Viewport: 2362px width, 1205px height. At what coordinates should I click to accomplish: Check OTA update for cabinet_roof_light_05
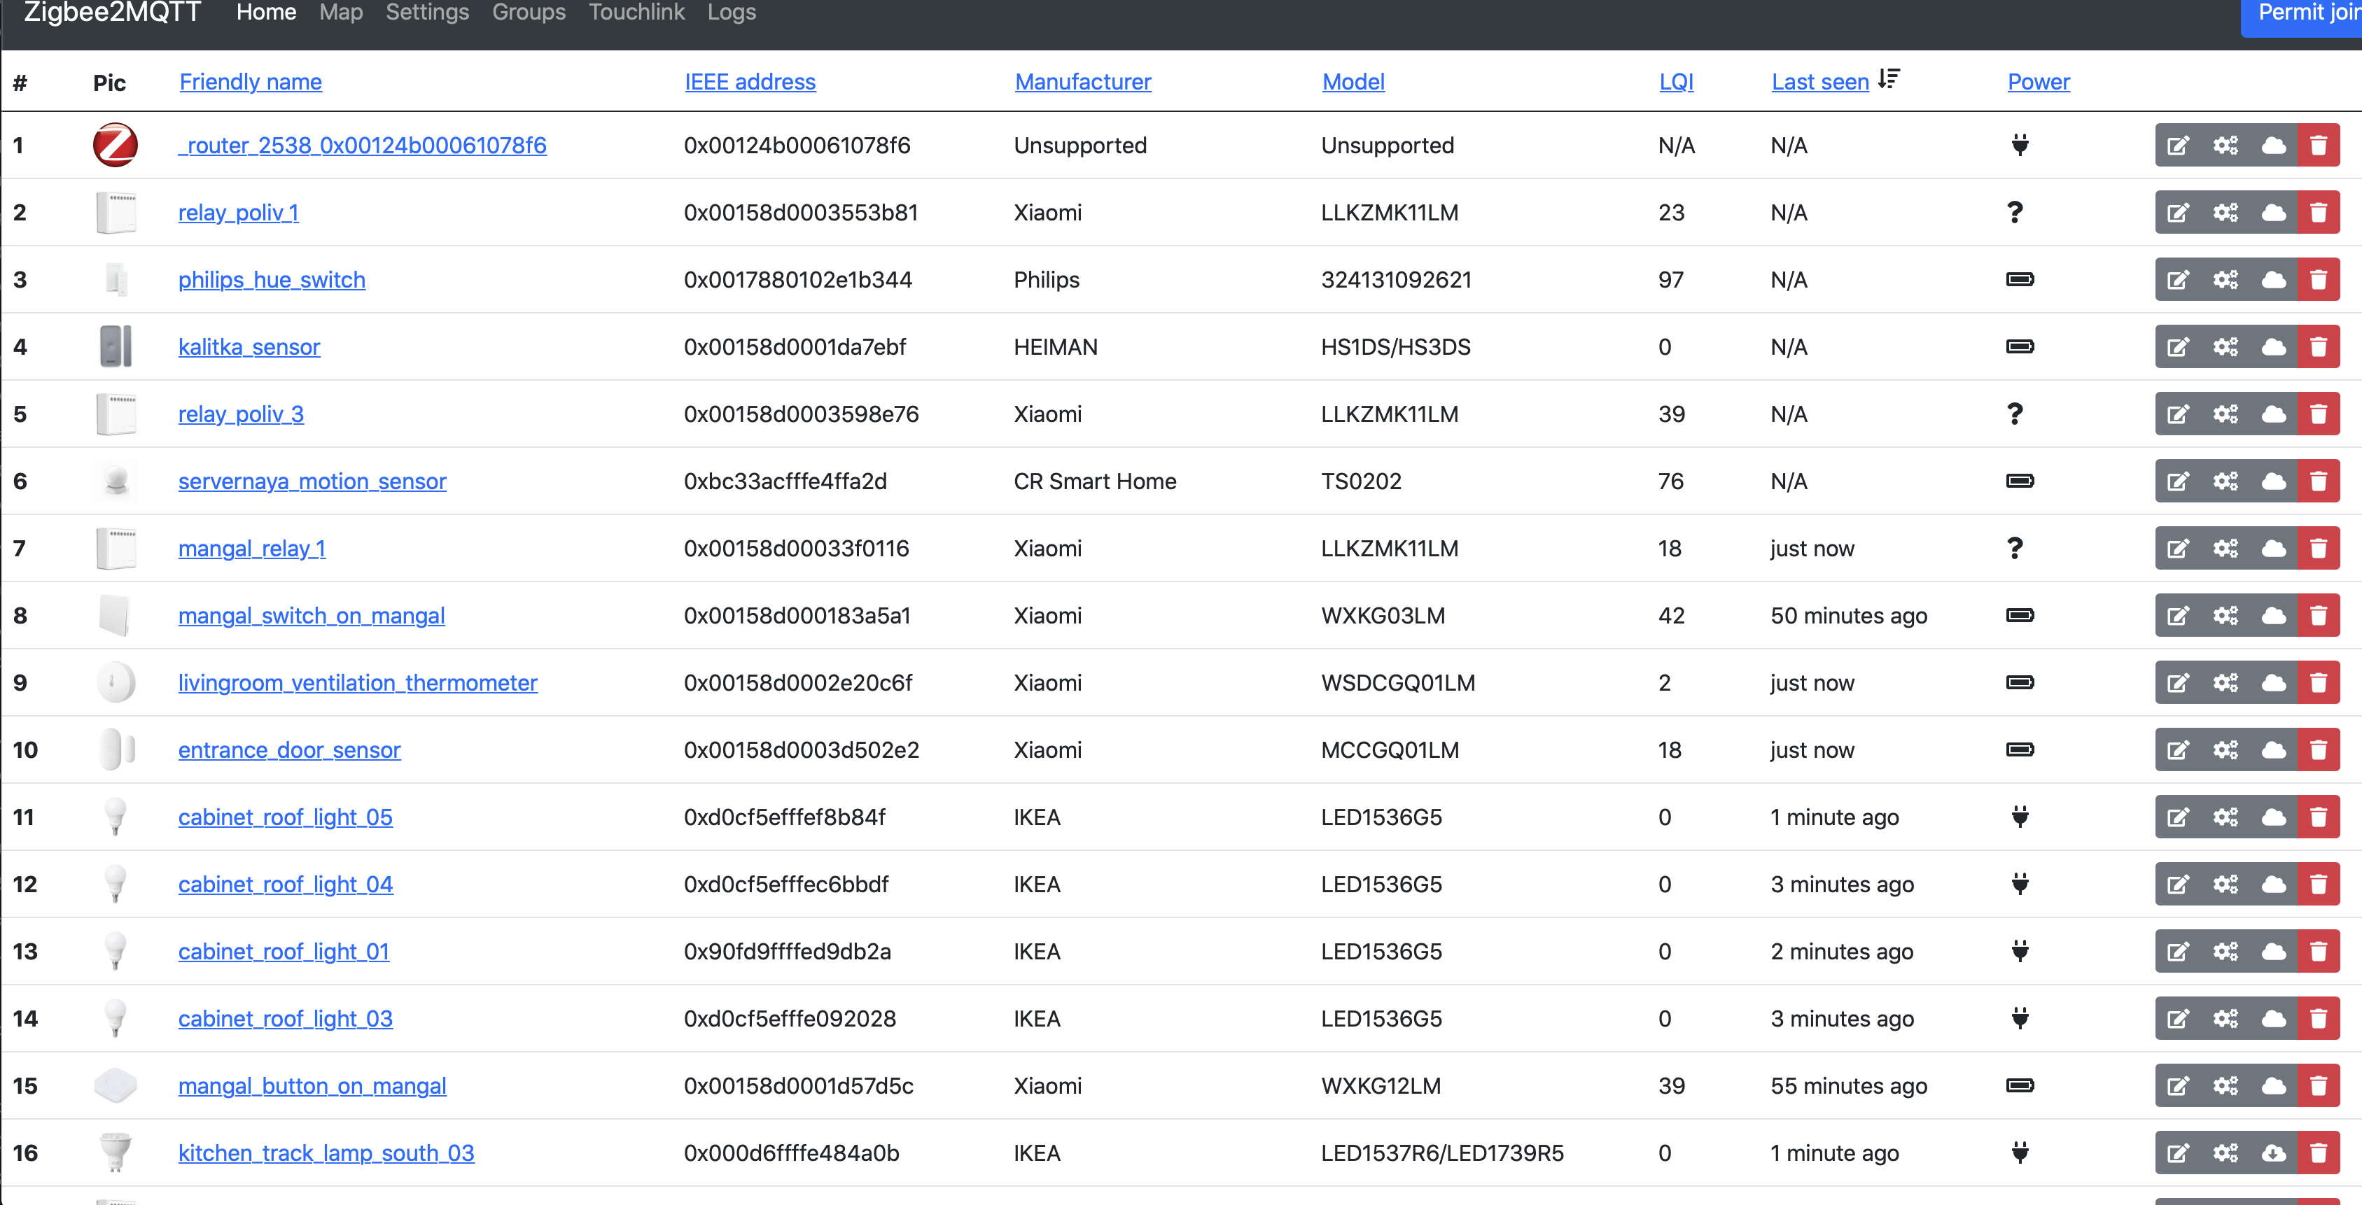[2274, 817]
